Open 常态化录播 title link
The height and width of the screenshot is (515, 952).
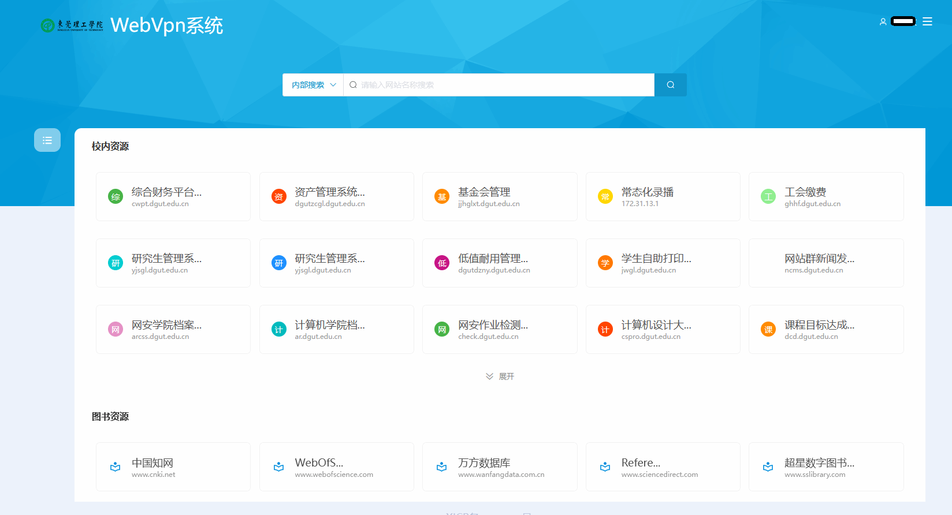648,192
